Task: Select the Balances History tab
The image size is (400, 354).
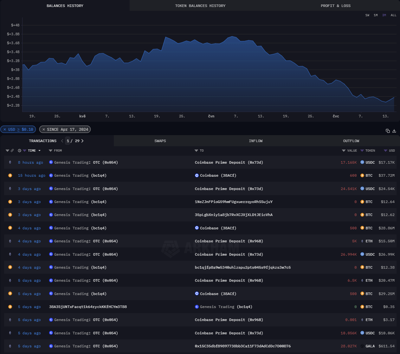Action: click(65, 6)
